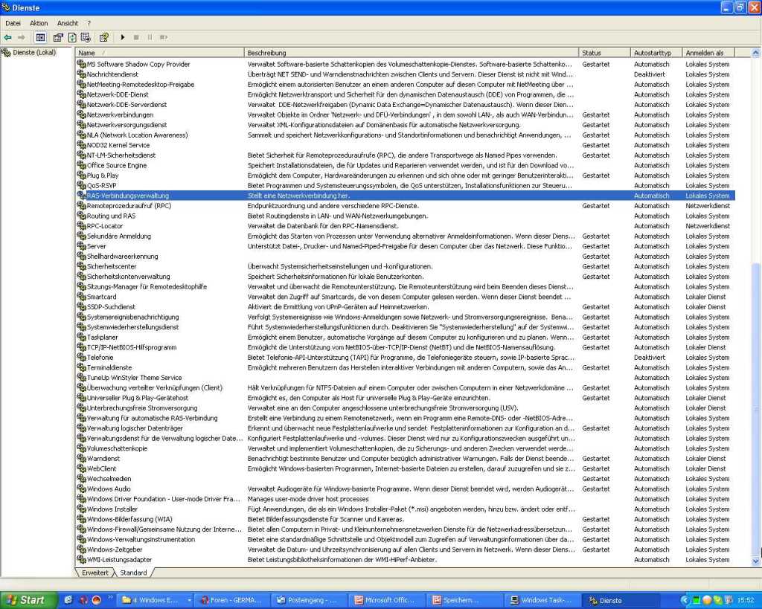Screen dimensions: 762x609
Task: Click the Export List toolbar icon
Action: coord(86,37)
